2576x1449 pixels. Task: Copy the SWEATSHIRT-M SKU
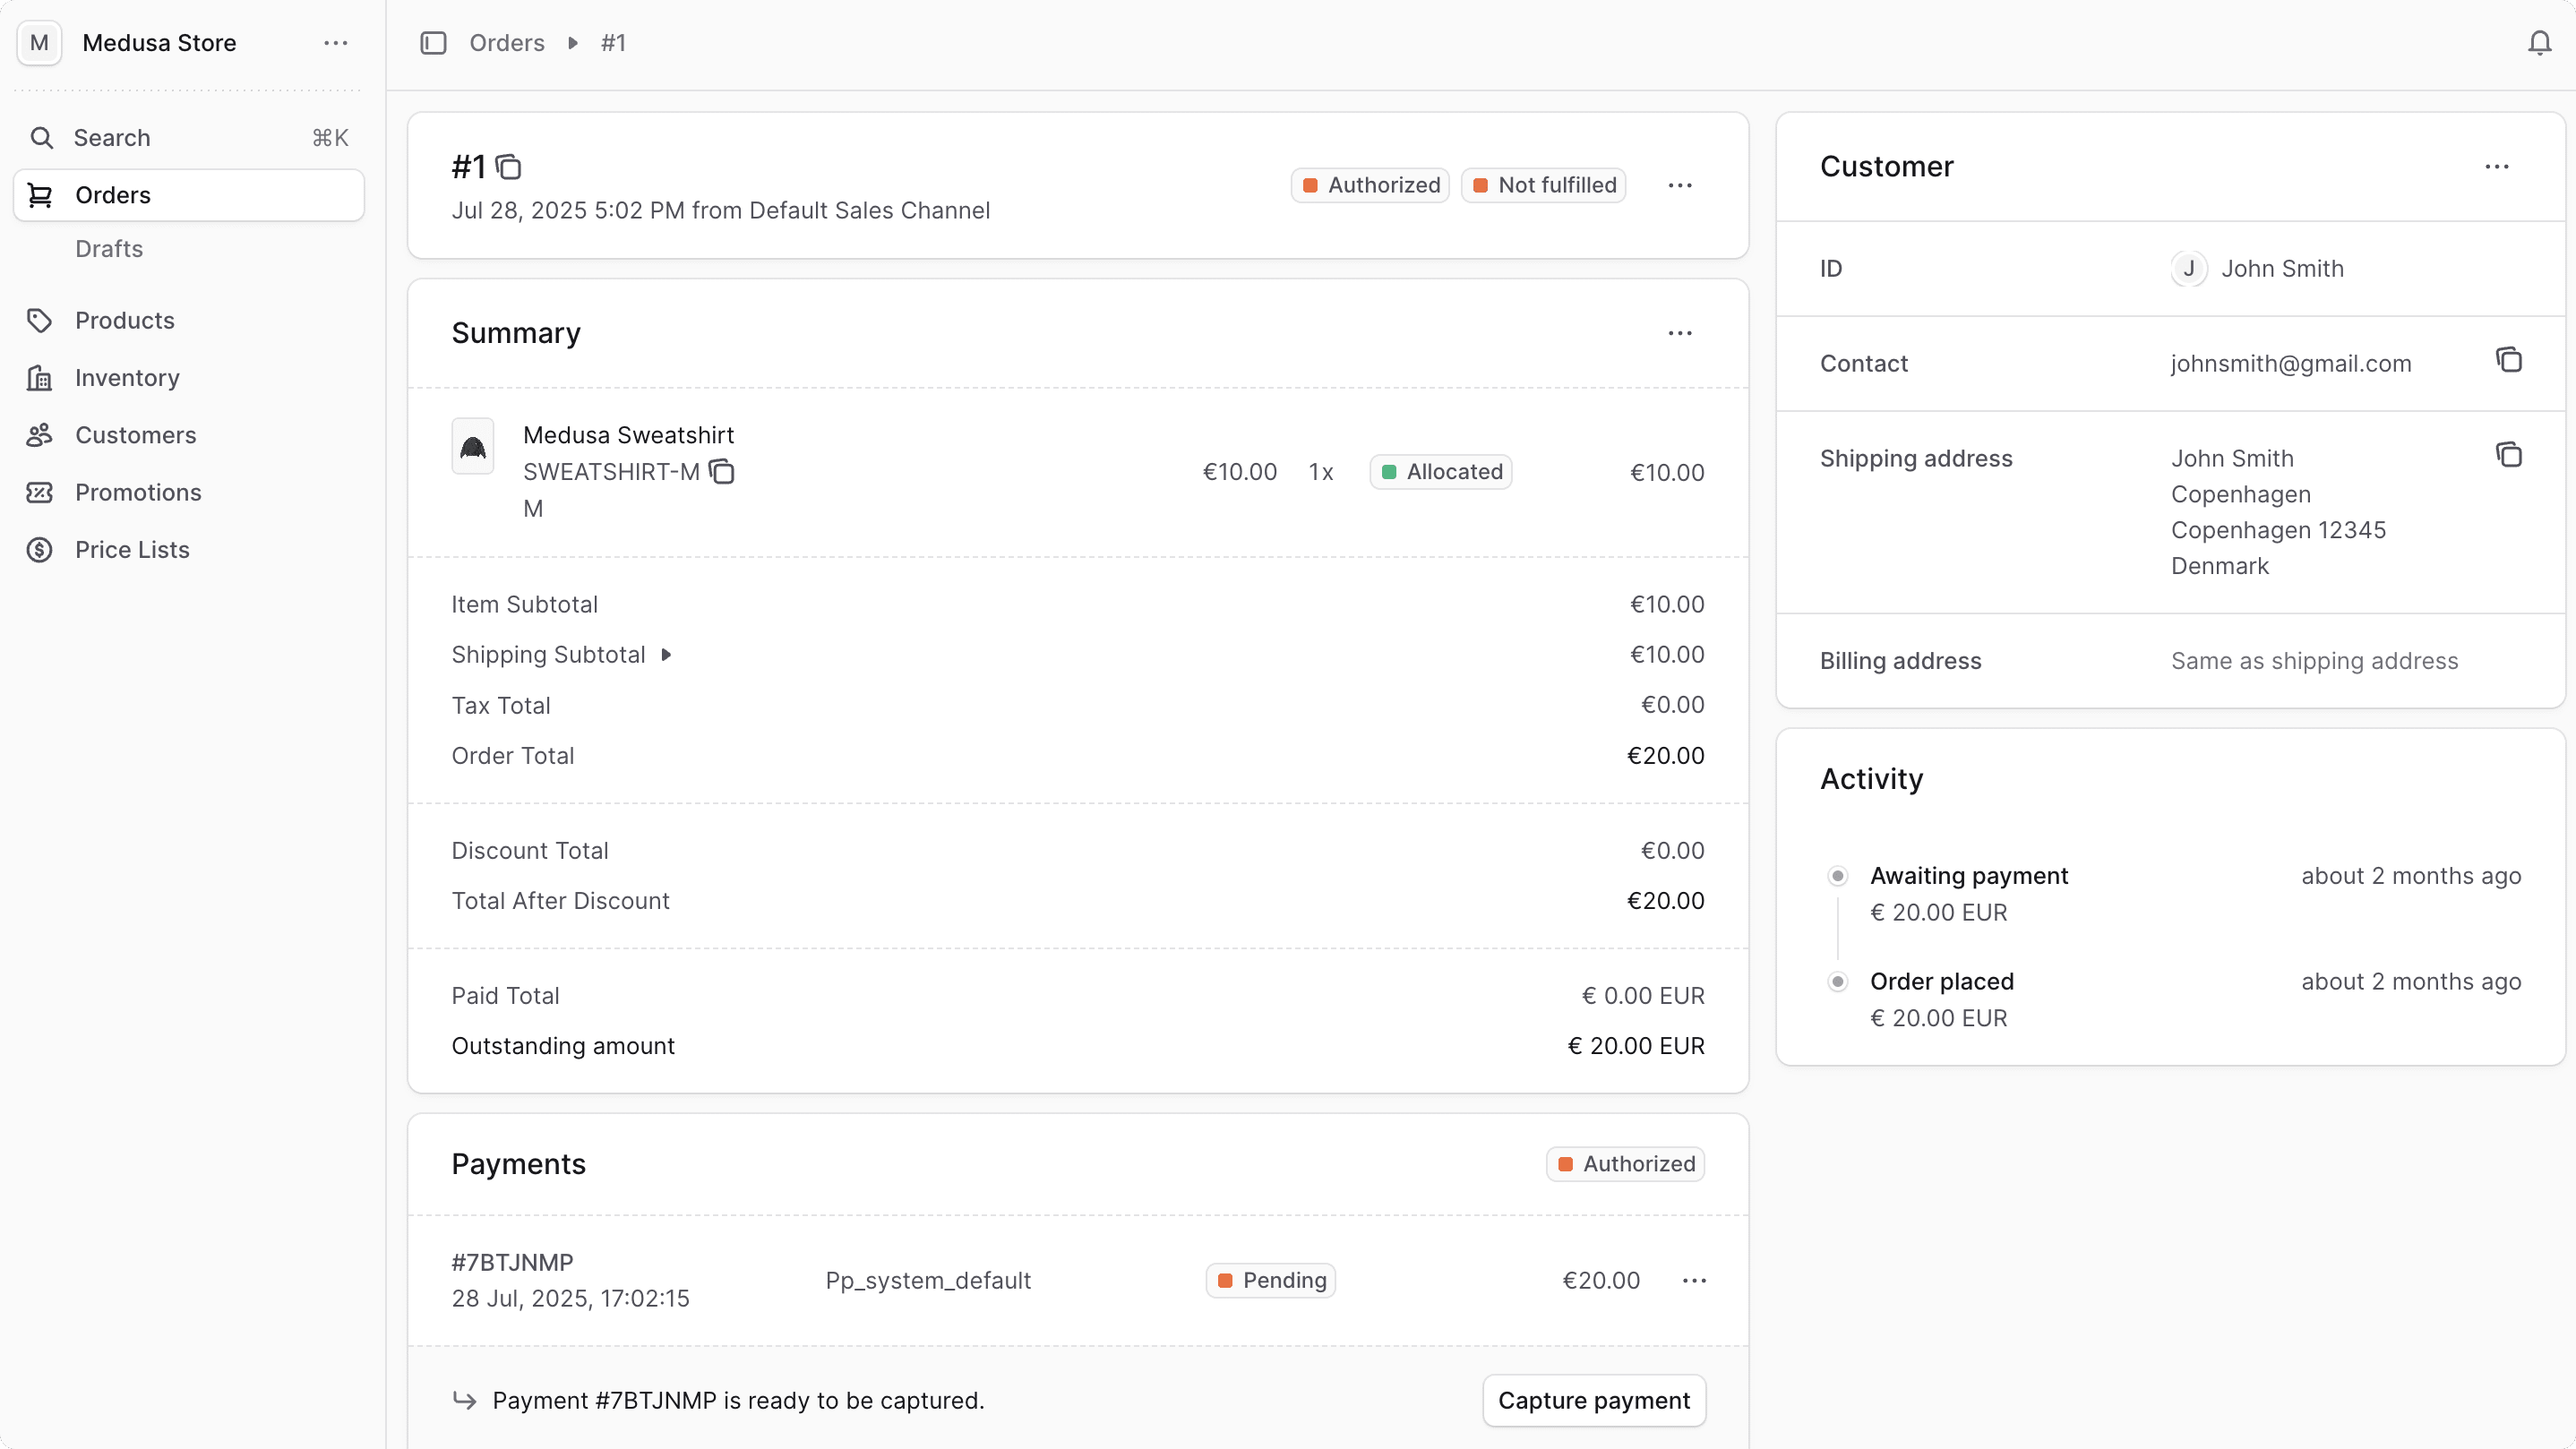point(722,471)
